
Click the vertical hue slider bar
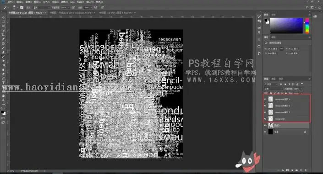coord(307,26)
